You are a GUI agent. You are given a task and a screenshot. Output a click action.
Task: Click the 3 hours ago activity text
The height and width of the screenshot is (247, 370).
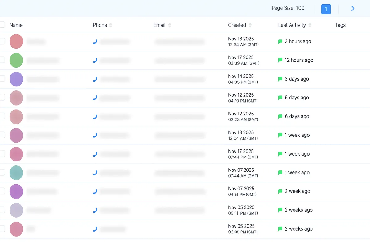click(x=298, y=41)
